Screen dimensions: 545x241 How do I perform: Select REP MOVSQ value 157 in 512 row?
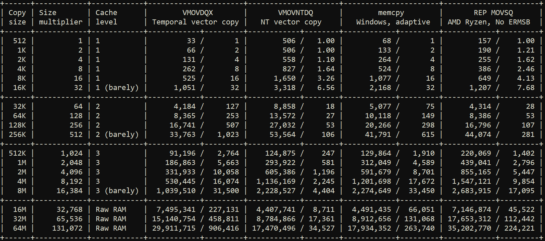tap(485, 41)
